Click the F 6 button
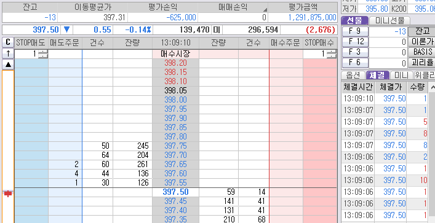This screenshot has width=435, height=223. tap(355, 63)
